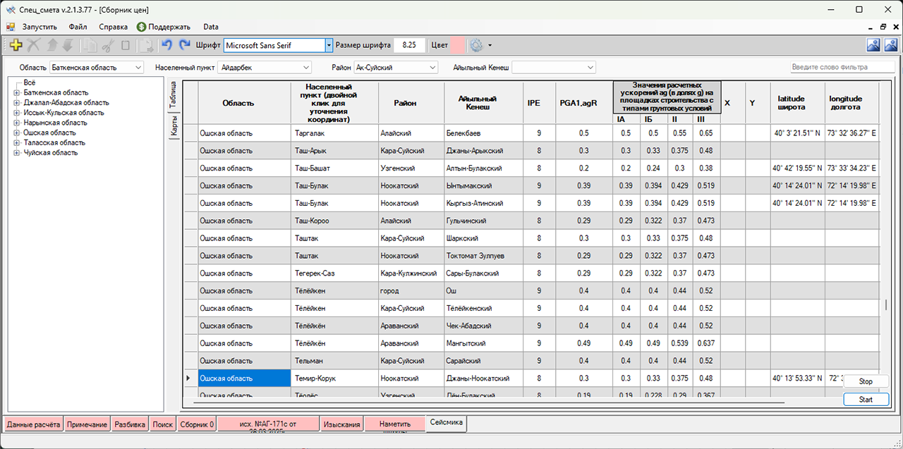Click the rightmost picture icon in toolbar

click(x=891, y=45)
